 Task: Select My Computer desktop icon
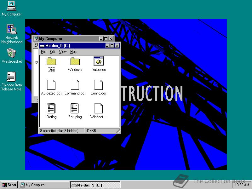[x=12, y=9]
